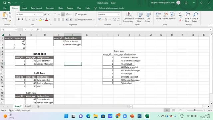Increase font size with the large A icon
213x120 pixels.
coord(45,14)
